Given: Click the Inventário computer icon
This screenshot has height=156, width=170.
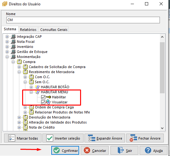Looking at the screenshot, I should click(13, 47).
